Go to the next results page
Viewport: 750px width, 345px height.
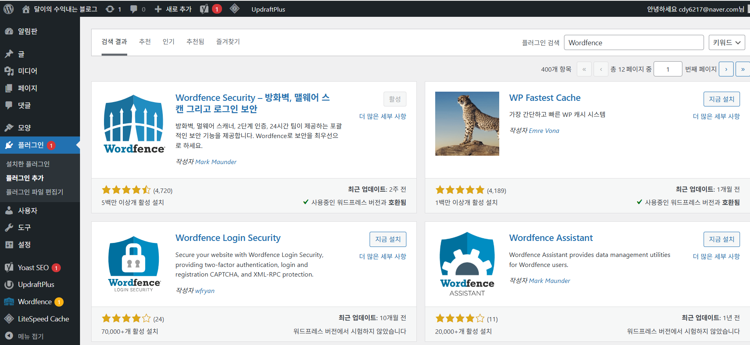(x=726, y=69)
